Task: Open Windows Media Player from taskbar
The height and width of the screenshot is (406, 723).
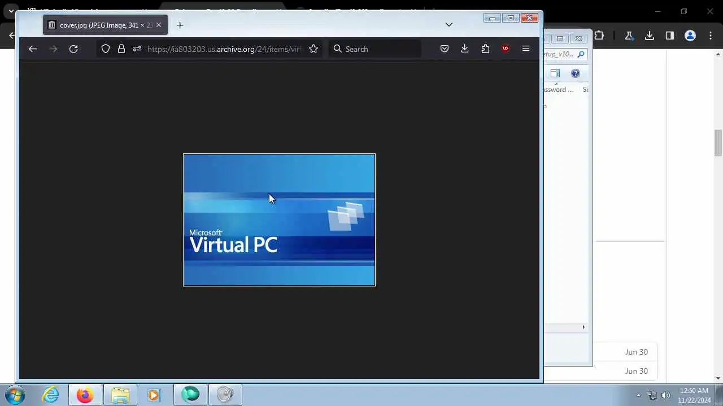Action: (155, 395)
